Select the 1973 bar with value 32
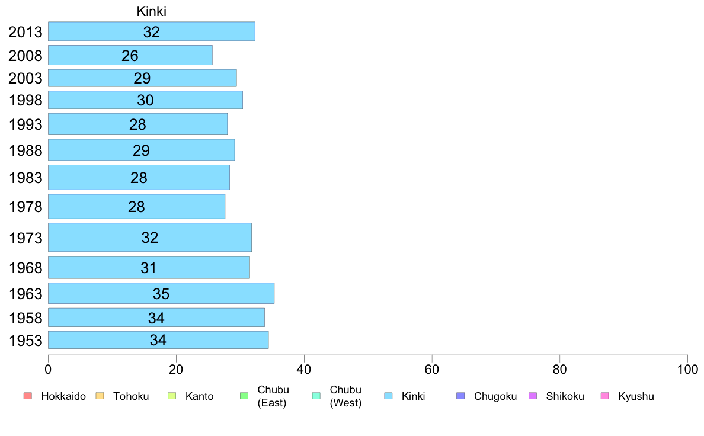 point(150,238)
